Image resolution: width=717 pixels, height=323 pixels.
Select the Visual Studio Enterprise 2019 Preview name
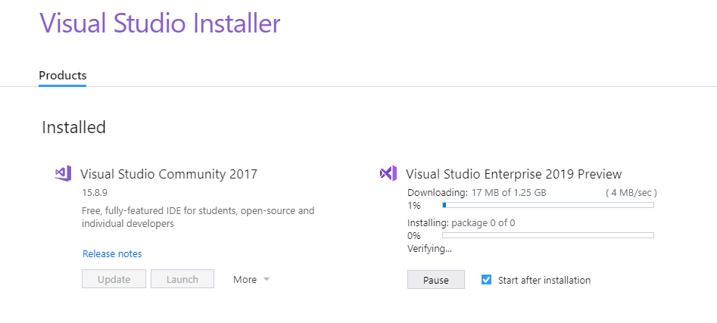click(x=514, y=174)
